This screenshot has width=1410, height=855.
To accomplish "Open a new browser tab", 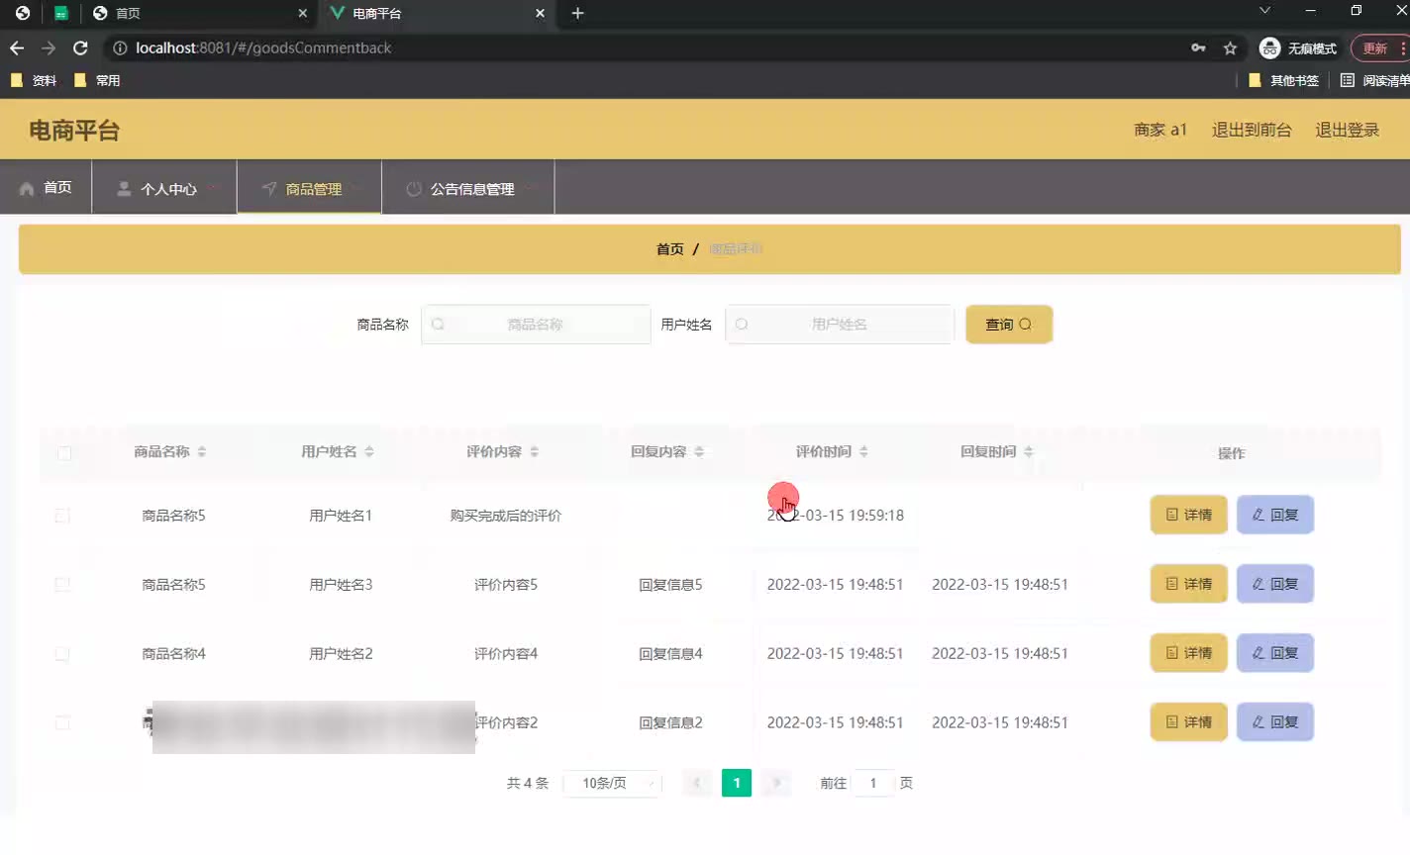I will tap(578, 13).
